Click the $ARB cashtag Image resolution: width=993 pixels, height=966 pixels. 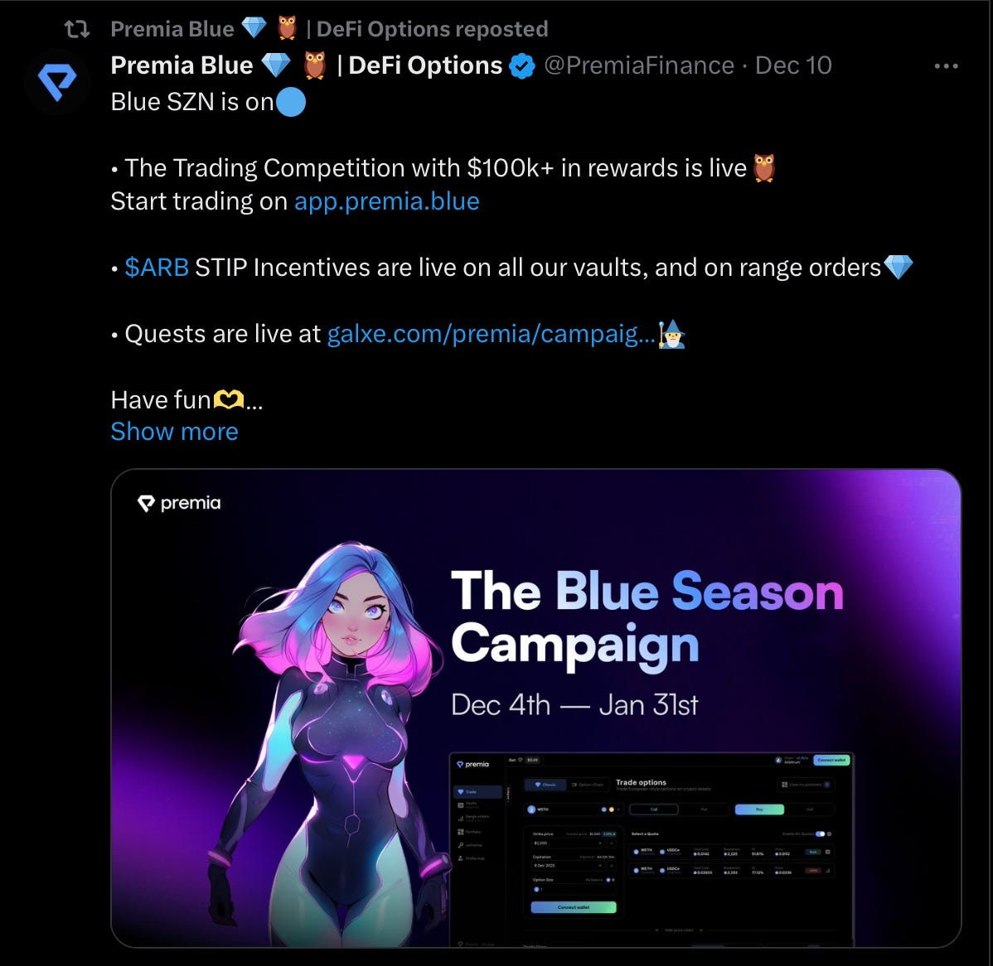[x=157, y=268]
